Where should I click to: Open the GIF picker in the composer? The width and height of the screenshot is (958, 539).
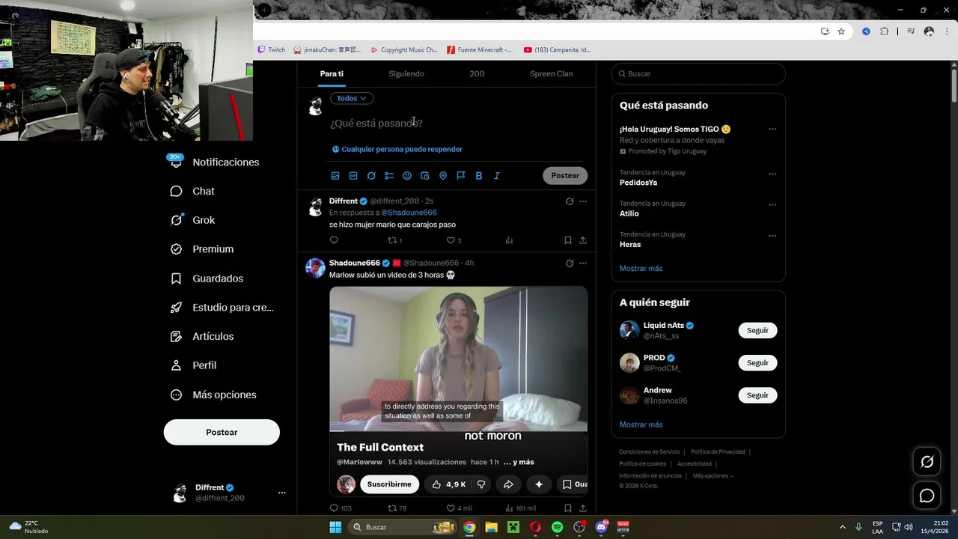coord(353,175)
